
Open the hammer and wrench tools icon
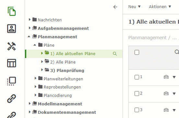click(12, 46)
